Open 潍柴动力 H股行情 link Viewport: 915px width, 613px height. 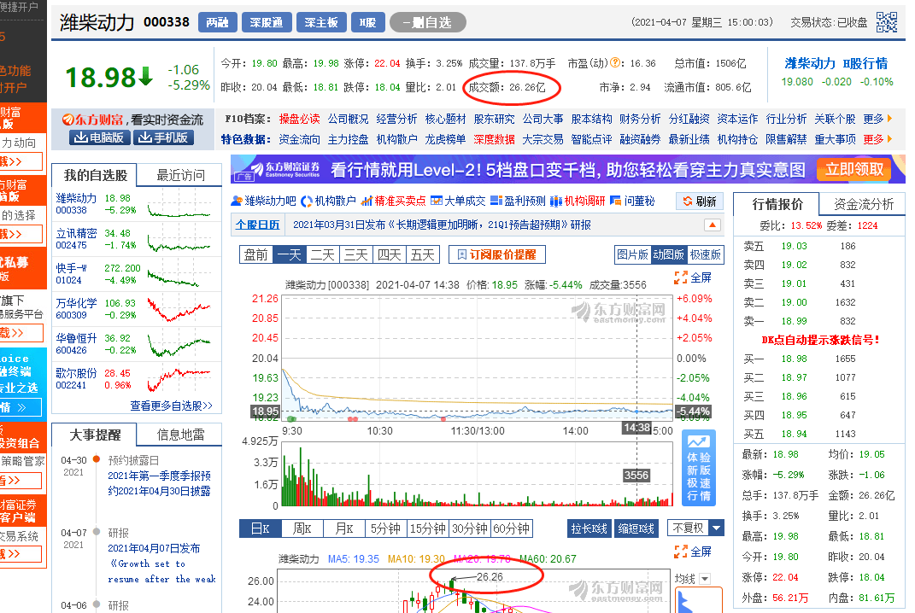836,63
